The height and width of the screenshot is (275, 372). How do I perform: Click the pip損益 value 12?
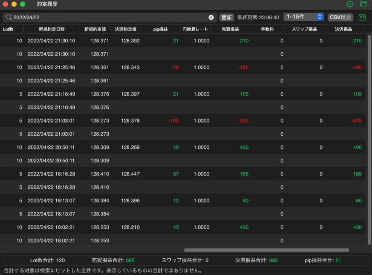[176, 201]
